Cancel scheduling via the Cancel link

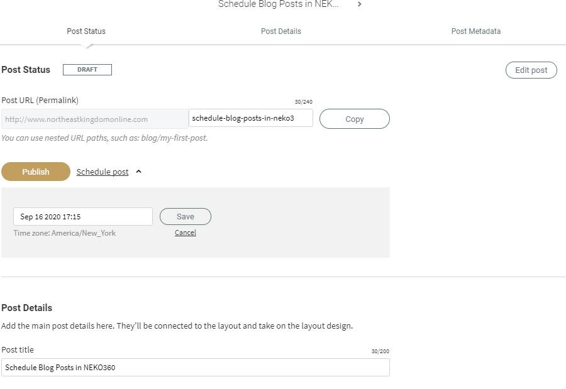tap(185, 233)
